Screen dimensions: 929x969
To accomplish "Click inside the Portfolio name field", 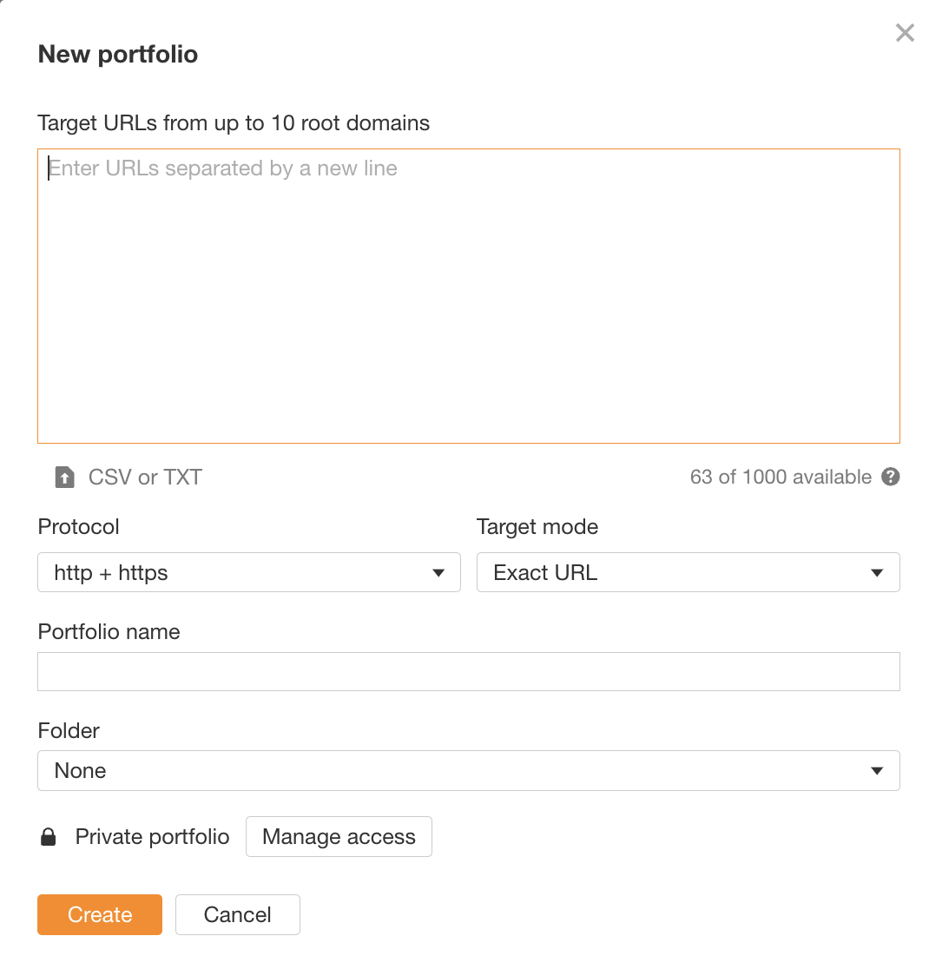I will pyautogui.click(x=469, y=671).
